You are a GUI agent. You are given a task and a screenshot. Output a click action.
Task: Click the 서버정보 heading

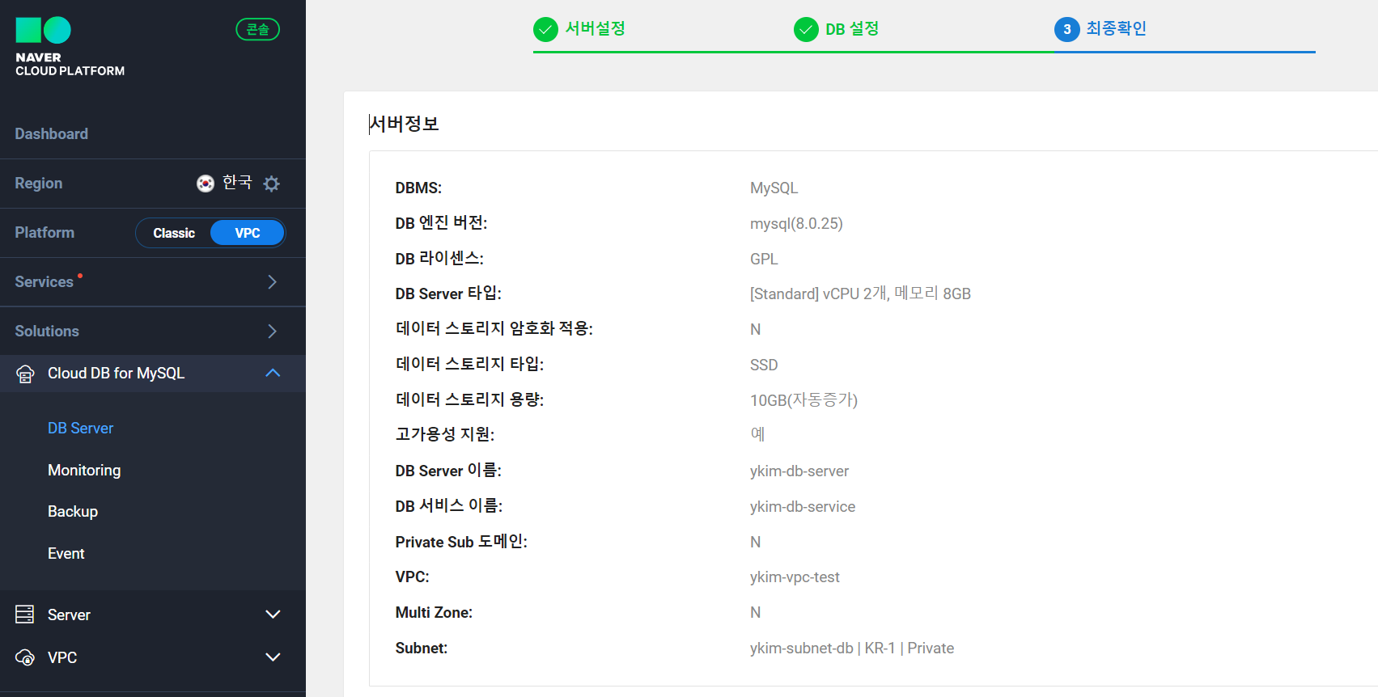tap(404, 124)
